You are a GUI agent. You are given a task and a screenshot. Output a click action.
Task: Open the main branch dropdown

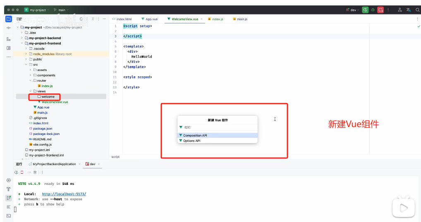61,10
